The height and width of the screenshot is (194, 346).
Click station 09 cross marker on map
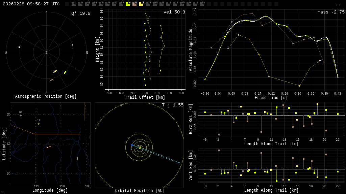point(21,116)
